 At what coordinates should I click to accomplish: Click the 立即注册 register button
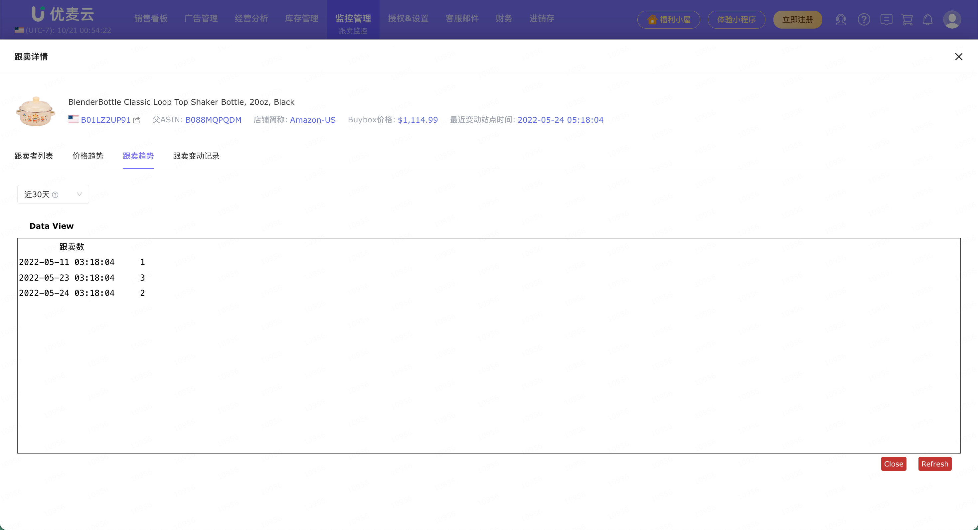click(797, 19)
